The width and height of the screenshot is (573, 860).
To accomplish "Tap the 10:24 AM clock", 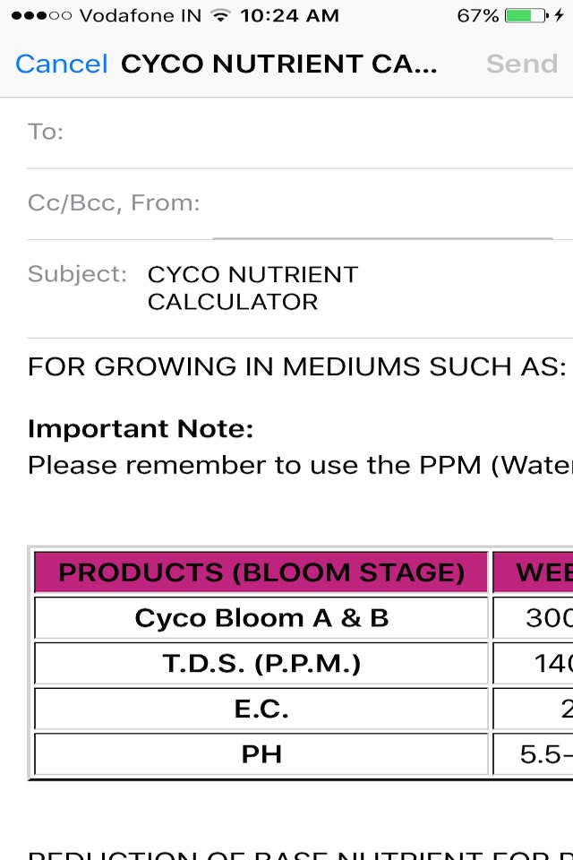I will (289, 15).
